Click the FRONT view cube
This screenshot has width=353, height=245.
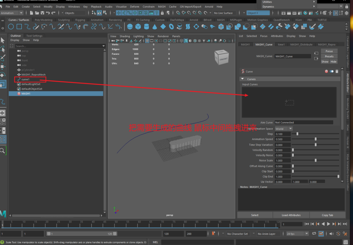click(x=222, y=57)
